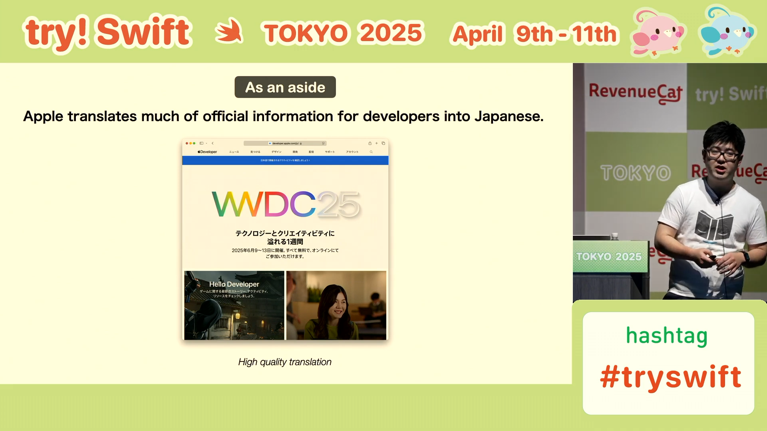This screenshot has width=767, height=431.
Task: Open the Hello Developer thumbnail
Action: click(x=234, y=305)
